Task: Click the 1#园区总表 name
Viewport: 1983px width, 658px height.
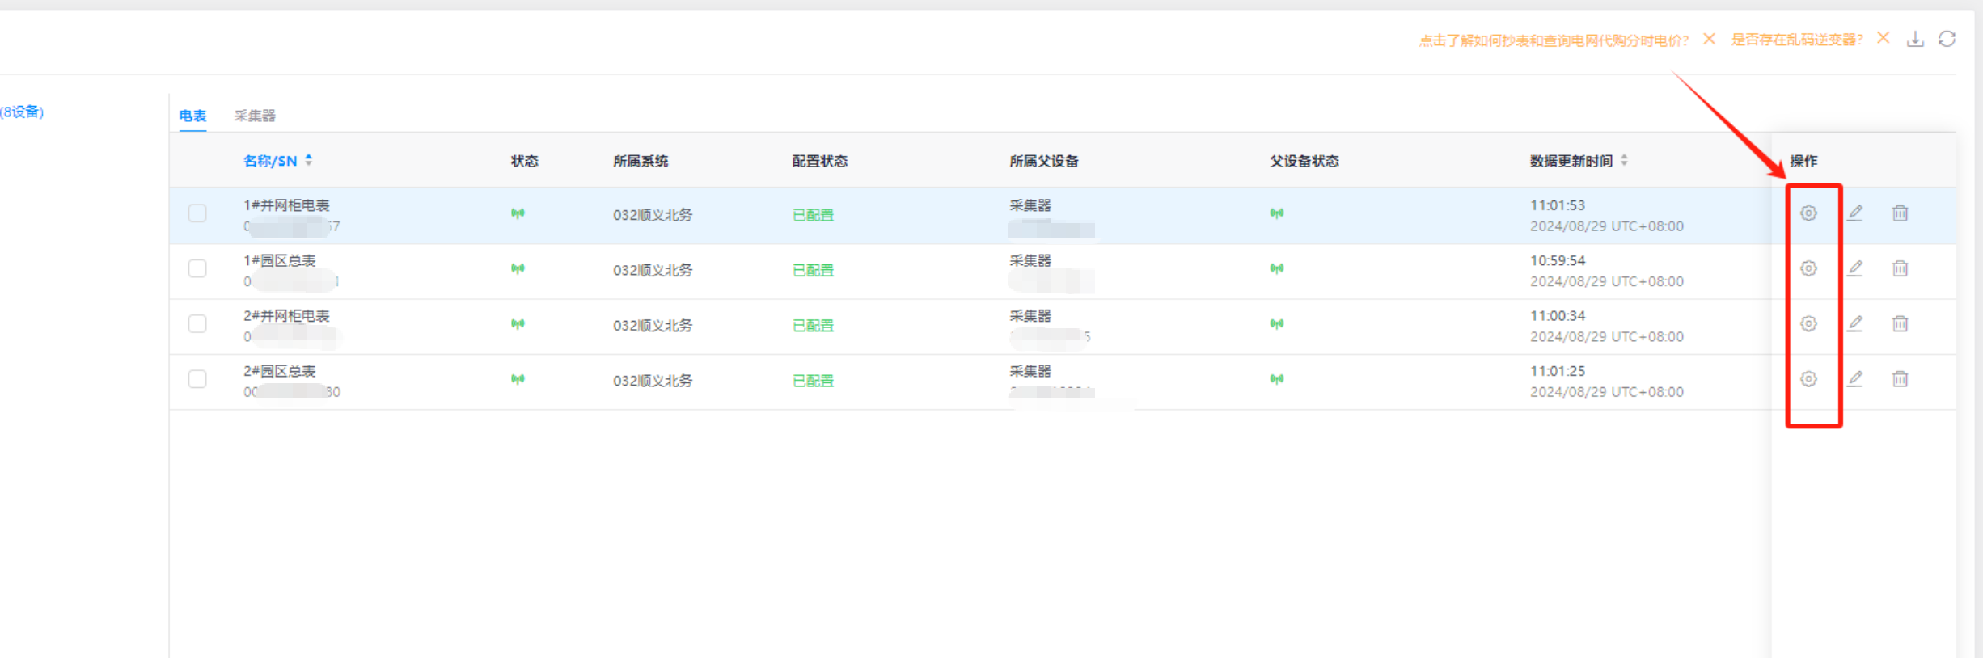Action: (x=279, y=260)
